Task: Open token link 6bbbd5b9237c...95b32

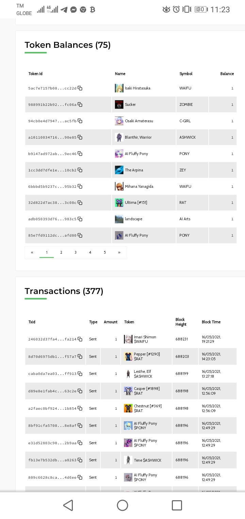Action: tap(52, 186)
